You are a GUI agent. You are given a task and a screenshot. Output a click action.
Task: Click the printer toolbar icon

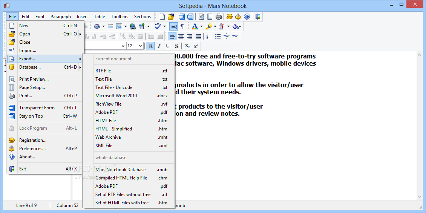pos(218,17)
